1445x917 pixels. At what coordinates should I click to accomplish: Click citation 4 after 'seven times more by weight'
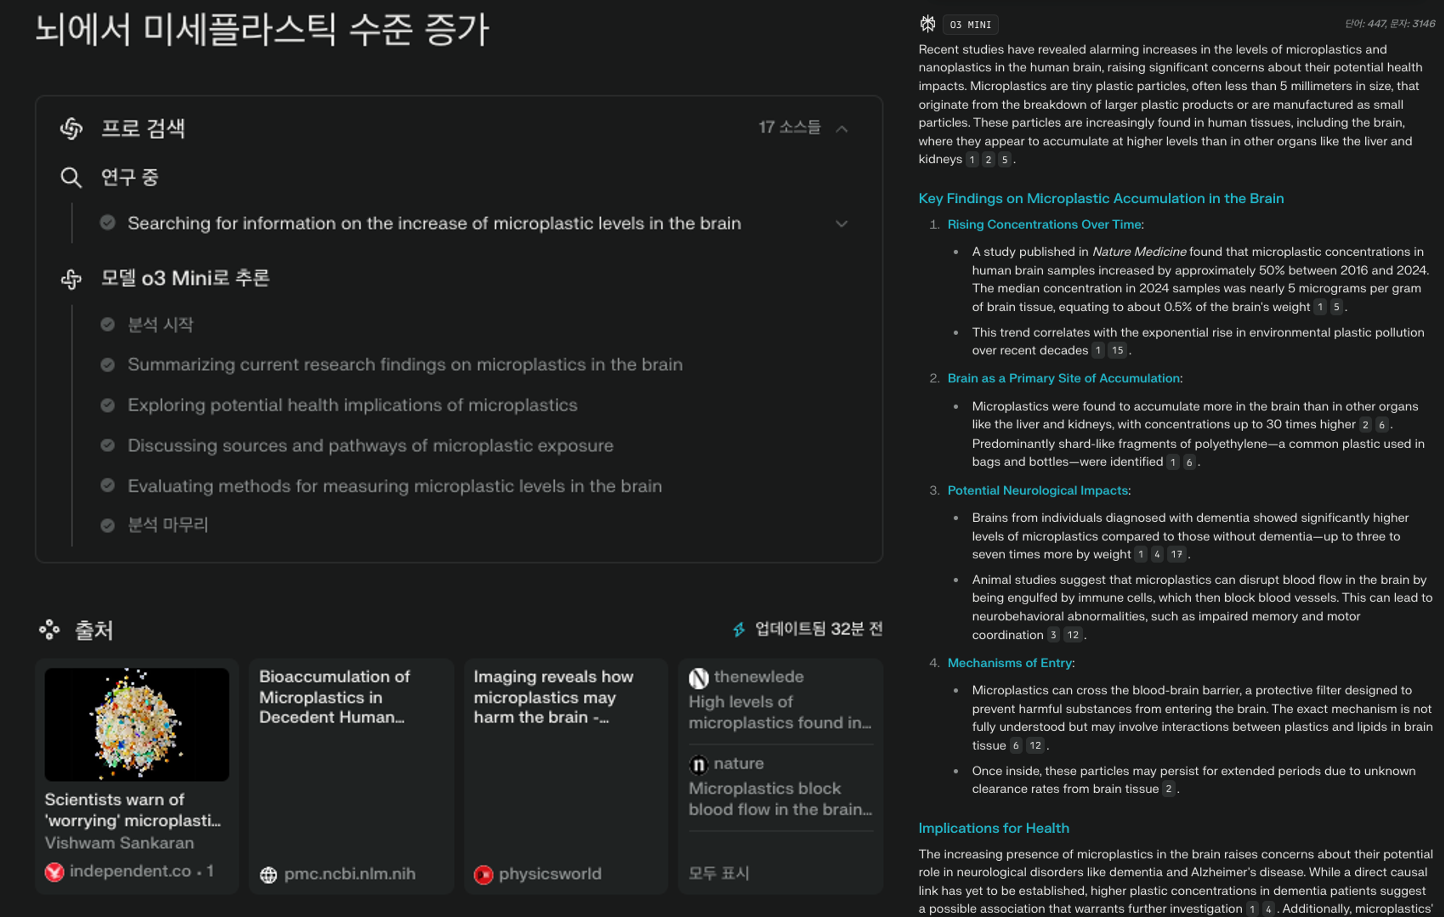(x=1157, y=555)
